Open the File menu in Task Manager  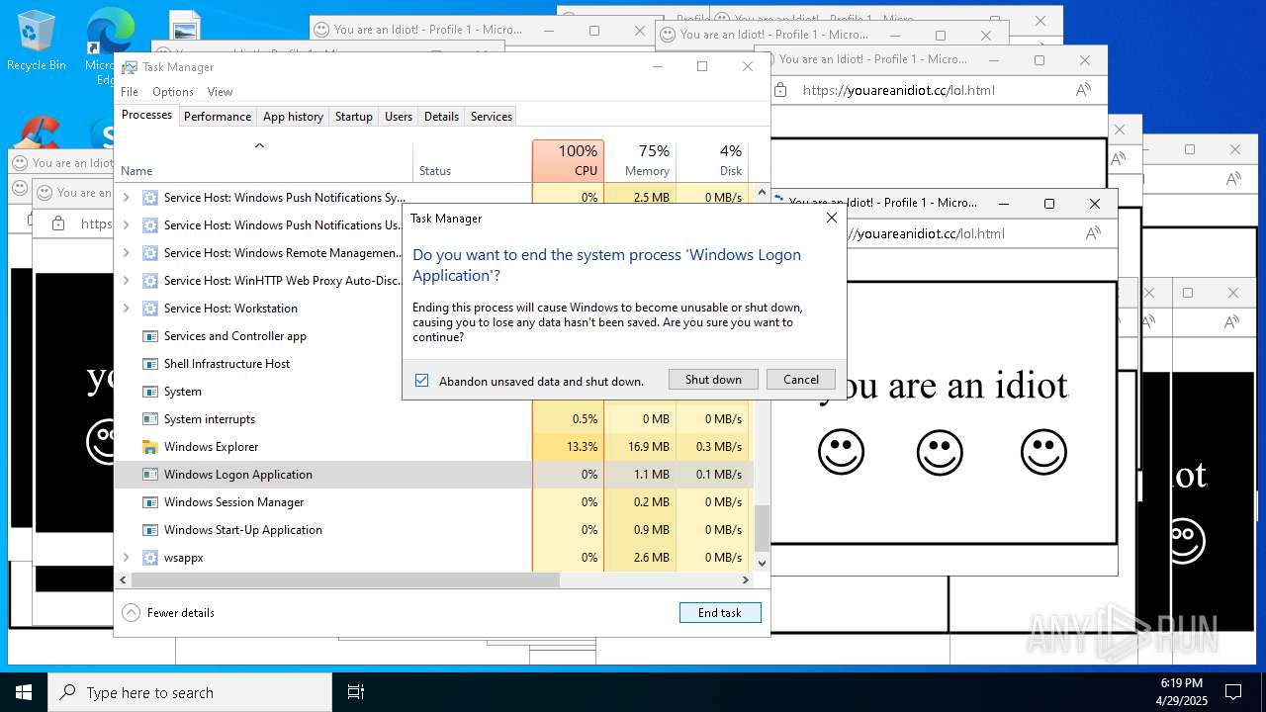coord(130,92)
